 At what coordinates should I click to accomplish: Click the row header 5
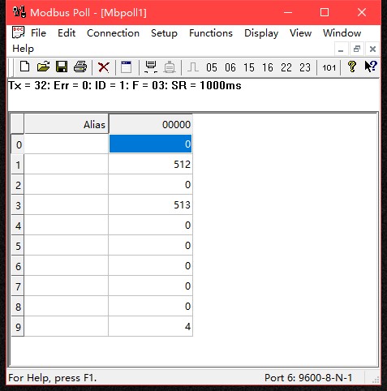coord(18,246)
